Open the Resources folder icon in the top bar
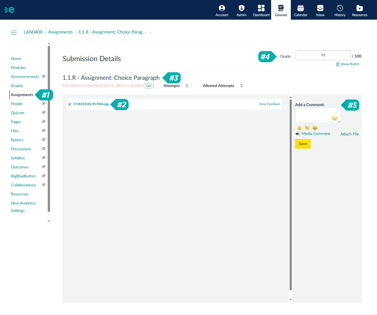Image resolution: width=377 pixels, height=315 pixels. pos(359,8)
